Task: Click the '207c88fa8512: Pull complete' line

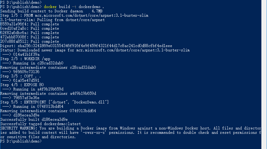Action: pos(30,42)
